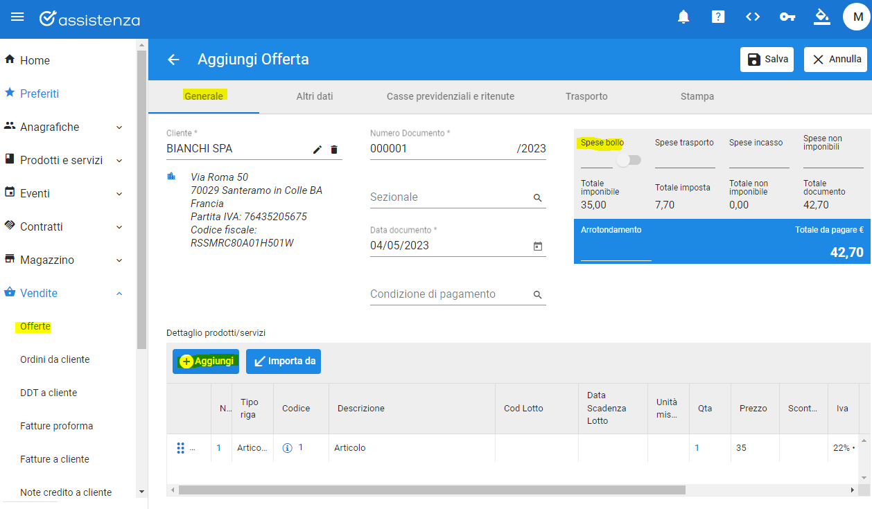
Task: Click the Data documento field
Action: (x=458, y=246)
